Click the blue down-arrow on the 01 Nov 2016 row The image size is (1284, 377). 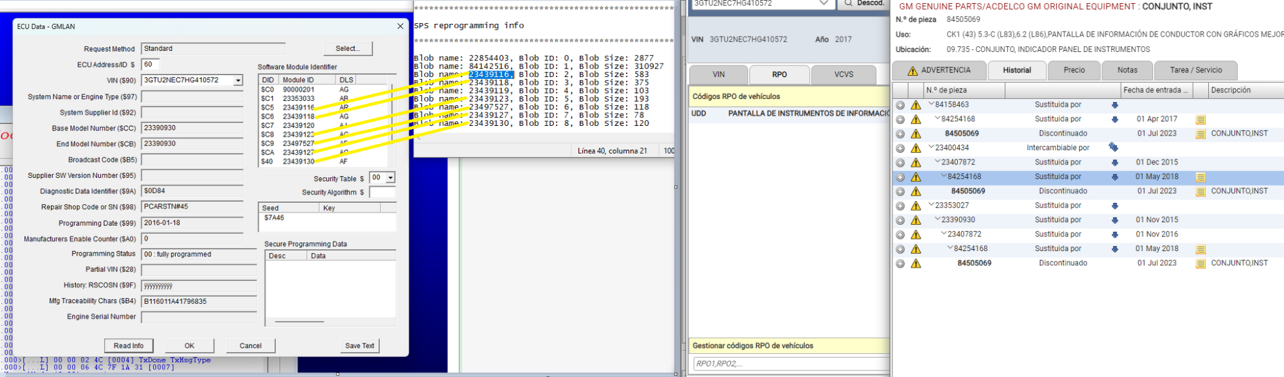coord(1115,234)
